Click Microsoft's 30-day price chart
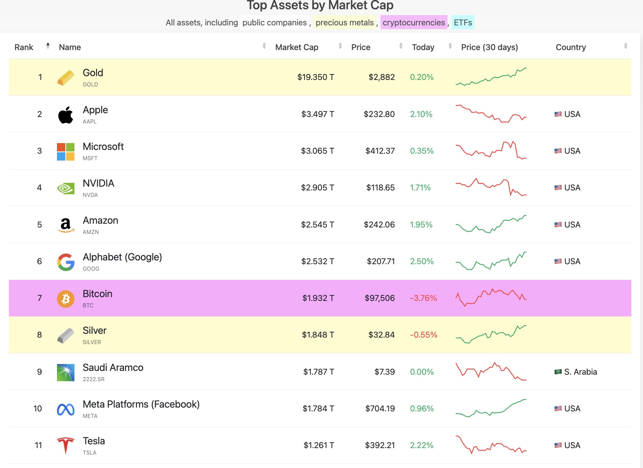The image size is (643, 468). (491, 150)
